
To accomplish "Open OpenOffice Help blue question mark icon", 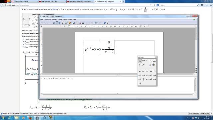I will pyautogui.click(x=105, y=23).
